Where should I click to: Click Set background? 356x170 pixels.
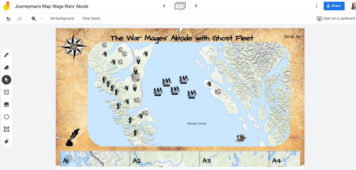point(62,18)
